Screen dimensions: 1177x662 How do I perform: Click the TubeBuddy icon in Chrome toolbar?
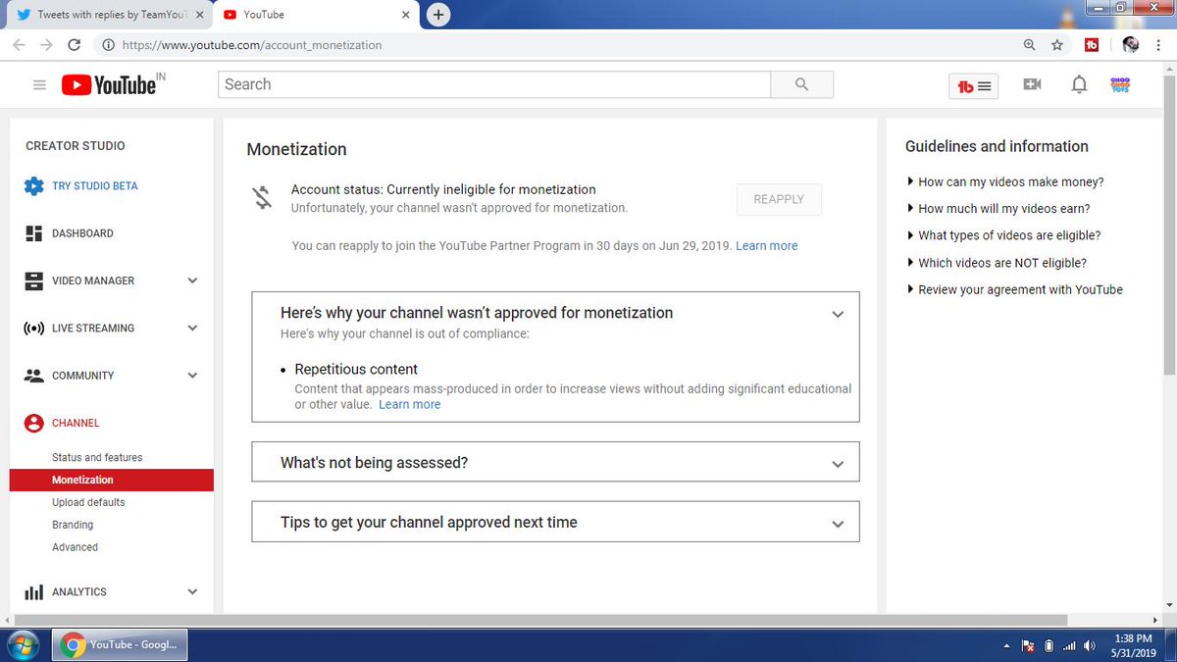(x=1091, y=45)
